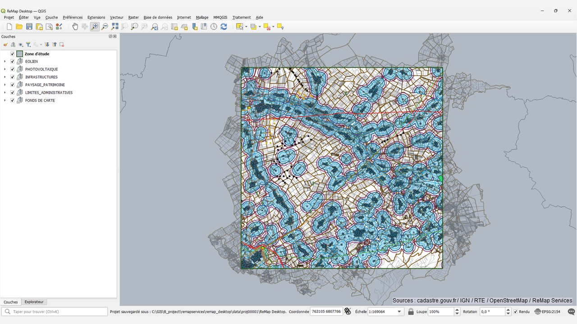Screen dimensions: 577x324
Task: Select the Pan map hand tool
Action: (x=75, y=27)
